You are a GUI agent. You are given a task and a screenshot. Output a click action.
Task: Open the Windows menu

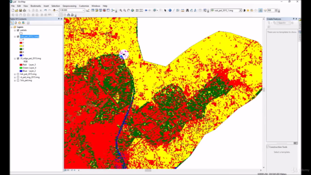96,6
